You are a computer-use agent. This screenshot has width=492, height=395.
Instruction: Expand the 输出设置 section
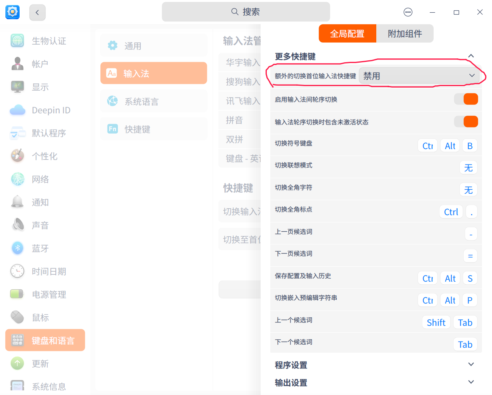coord(471,382)
